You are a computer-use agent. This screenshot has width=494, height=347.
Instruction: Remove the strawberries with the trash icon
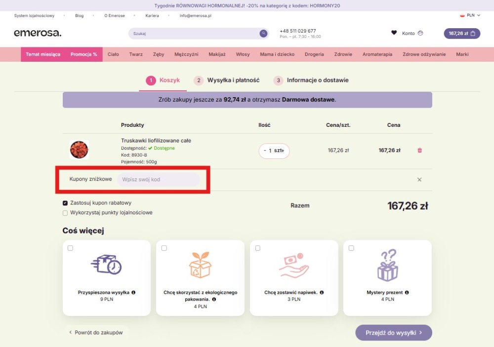pyautogui.click(x=420, y=151)
